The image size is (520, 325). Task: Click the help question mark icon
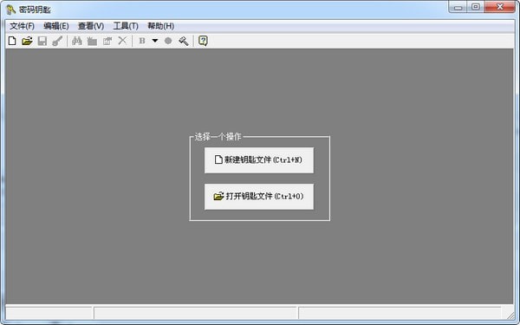(x=203, y=41)
